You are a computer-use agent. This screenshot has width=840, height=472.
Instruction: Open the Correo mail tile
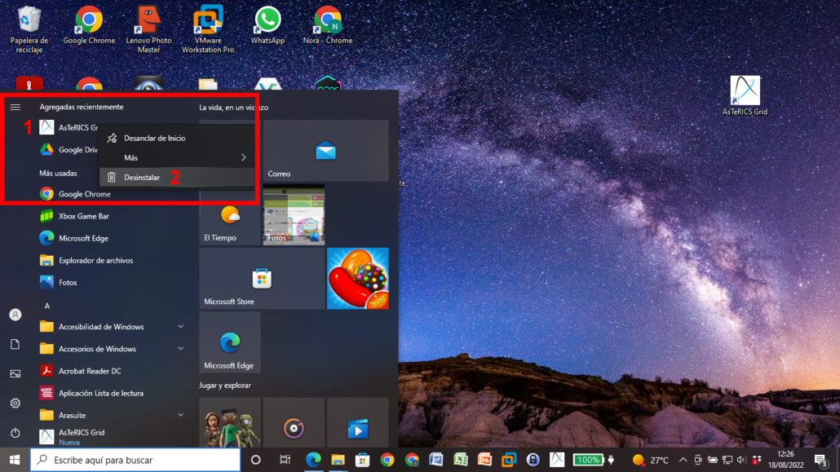[325, 150]
